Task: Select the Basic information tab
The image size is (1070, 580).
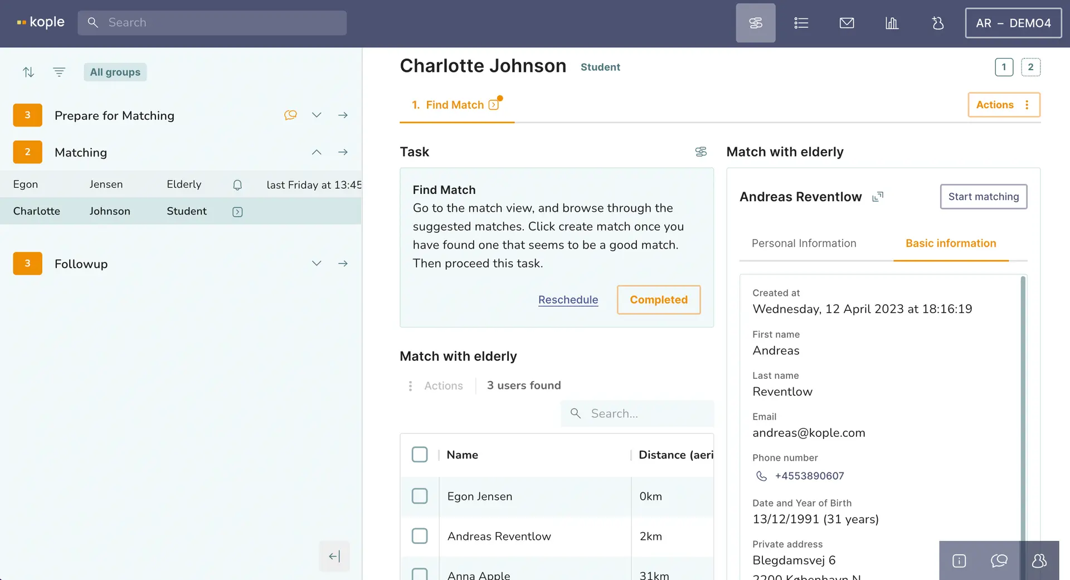Action: (x=951, y=243)
